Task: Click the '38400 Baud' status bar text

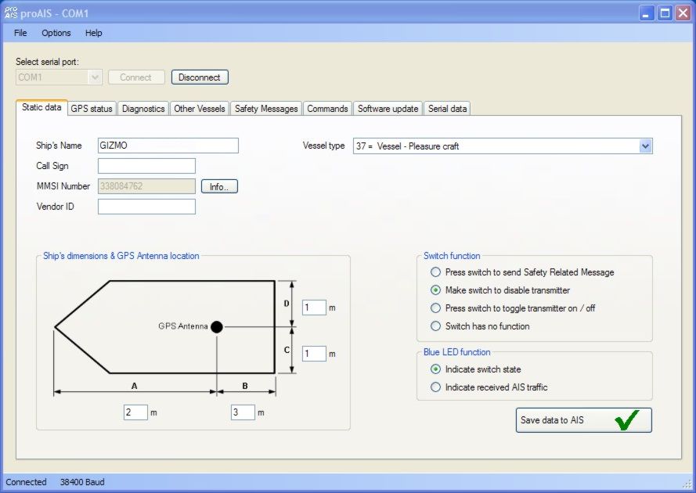Action: 82,482
